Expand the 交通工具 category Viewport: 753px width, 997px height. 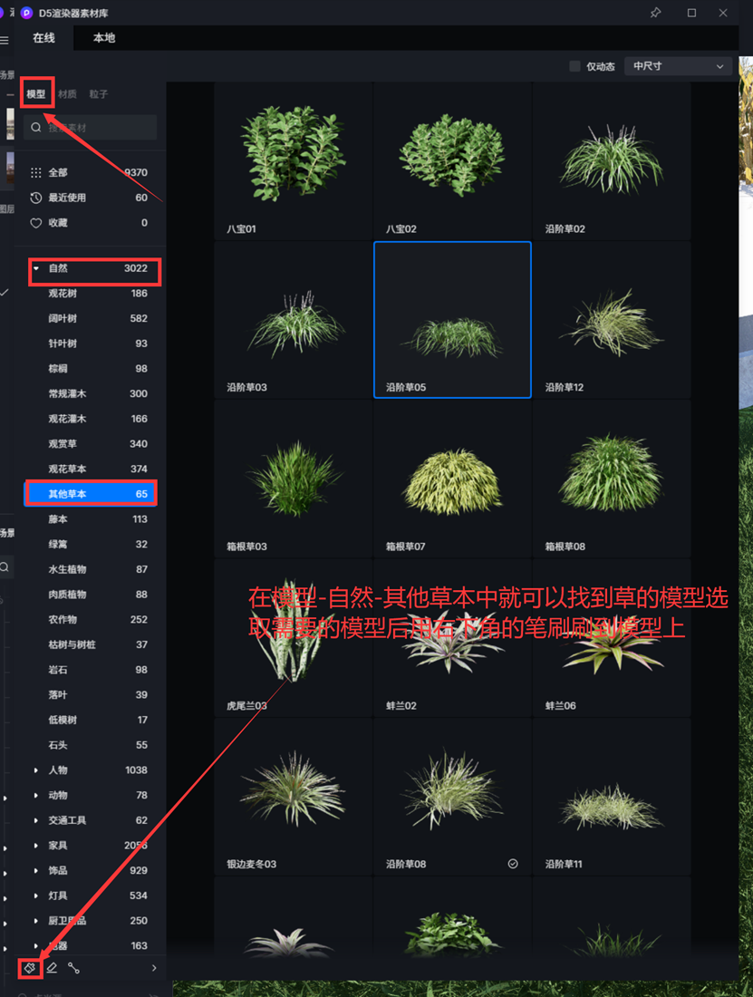[x=35, y=820]
